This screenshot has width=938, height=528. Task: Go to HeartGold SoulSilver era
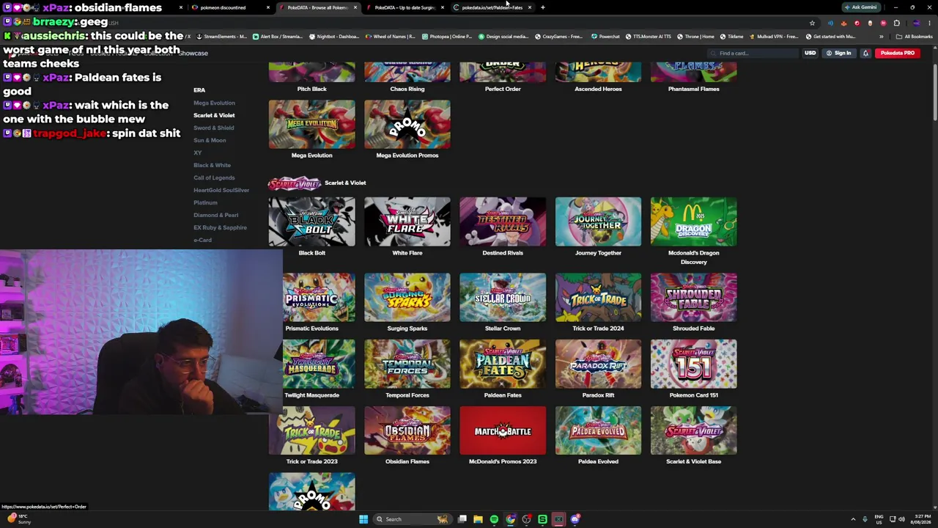pyautogui.click(x=221, y=190)
